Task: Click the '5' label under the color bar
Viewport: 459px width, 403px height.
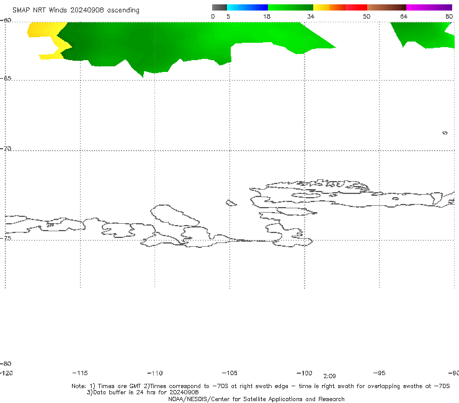Action: pyautogui.click(x=228, y=16)
